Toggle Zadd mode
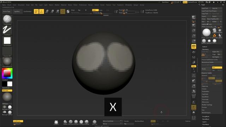Image resolution: width=226 pixels, height=127 pixels. point(95,10)
